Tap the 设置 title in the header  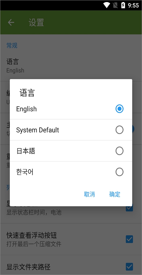[36, 23]
